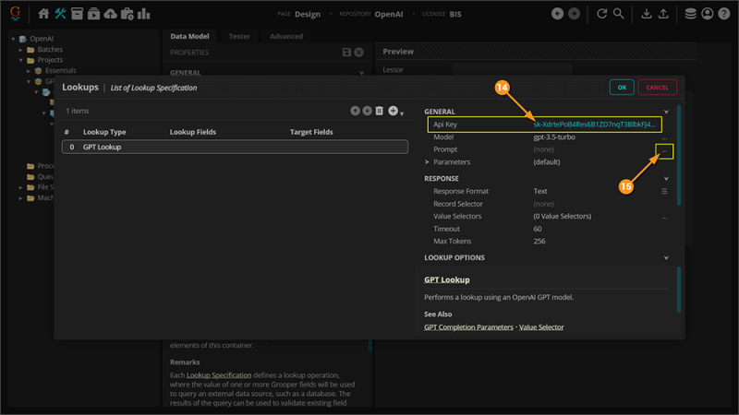Open the Prompt editor ellipsis button

coord(664,149)
